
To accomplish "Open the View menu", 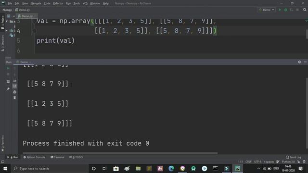I will tap(25, 3).
